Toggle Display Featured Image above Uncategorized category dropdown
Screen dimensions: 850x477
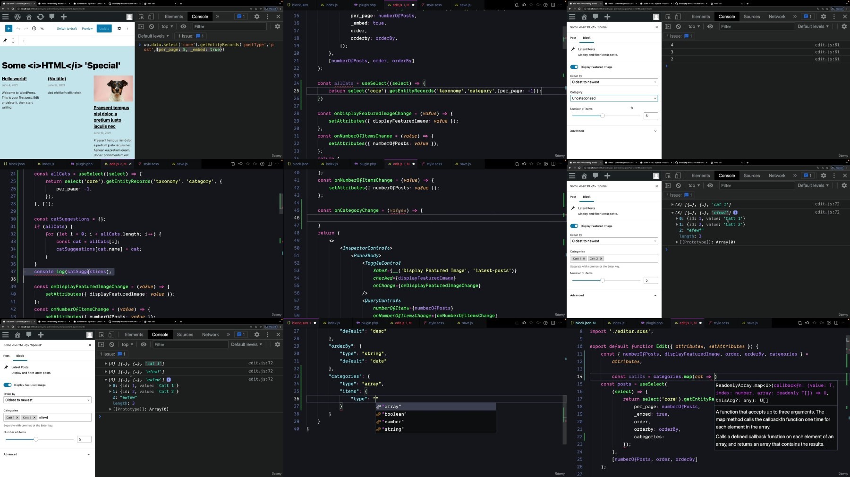tap(574, 67)
